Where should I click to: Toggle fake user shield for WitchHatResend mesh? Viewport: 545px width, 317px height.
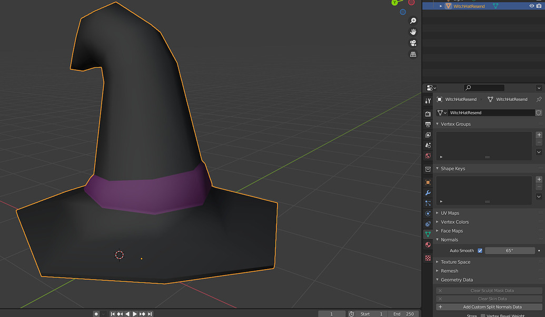pyautogui.click(x=538, y=113)
